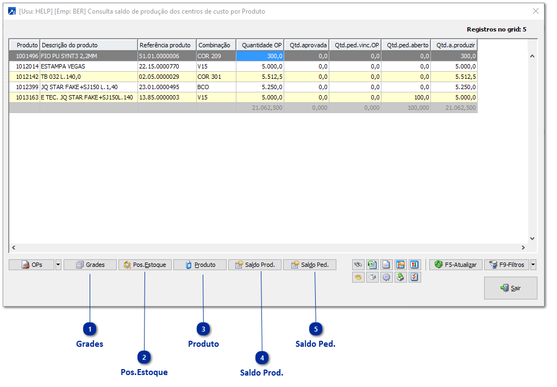557x387 pixels.
Task: Open the F9-Filtros dropdown arrow
Action: (533, 265)
